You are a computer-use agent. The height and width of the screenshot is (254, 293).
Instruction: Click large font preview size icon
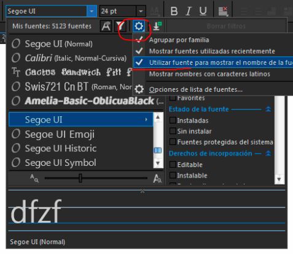[157, 178]
